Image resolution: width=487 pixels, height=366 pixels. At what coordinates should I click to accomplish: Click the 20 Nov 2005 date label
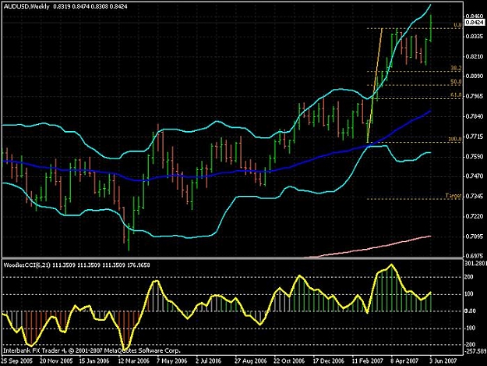pos(56,361)
